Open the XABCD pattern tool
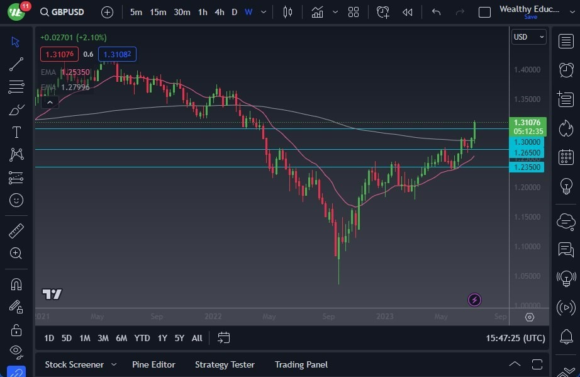The image size is (580, 377). tap(16, 154)
